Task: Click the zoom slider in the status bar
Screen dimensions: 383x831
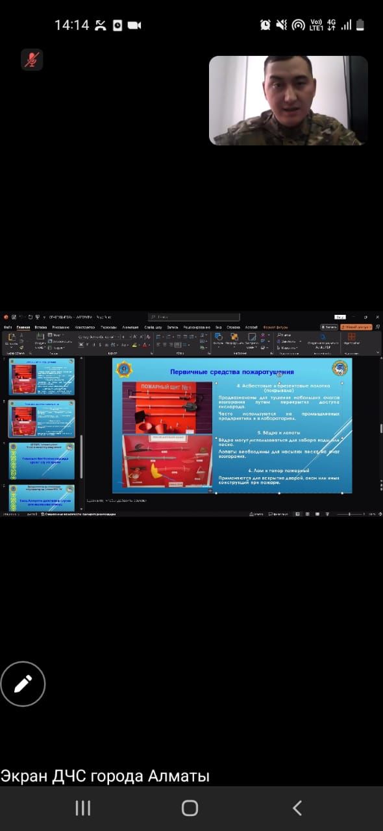Action: click(350, 514)
